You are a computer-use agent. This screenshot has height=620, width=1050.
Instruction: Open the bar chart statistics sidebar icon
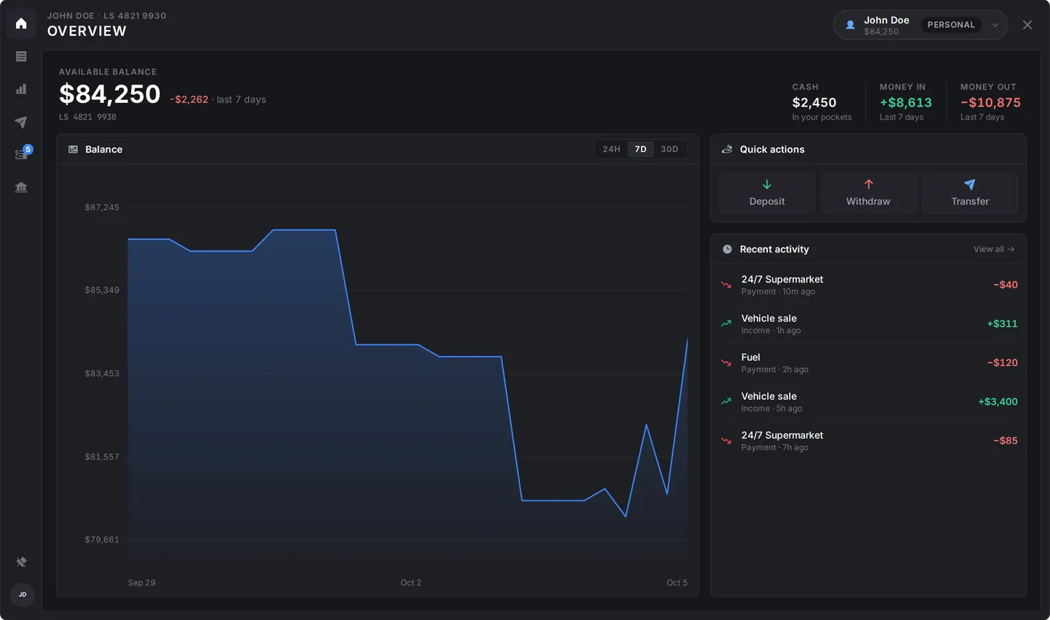21,89
